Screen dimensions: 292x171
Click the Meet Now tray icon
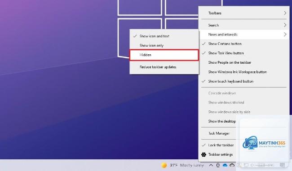pyautogui.click(x=218, y=165)
